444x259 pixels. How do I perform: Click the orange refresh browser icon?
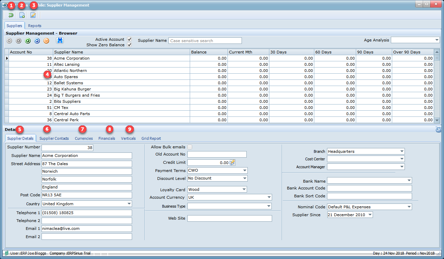[46, 41]
